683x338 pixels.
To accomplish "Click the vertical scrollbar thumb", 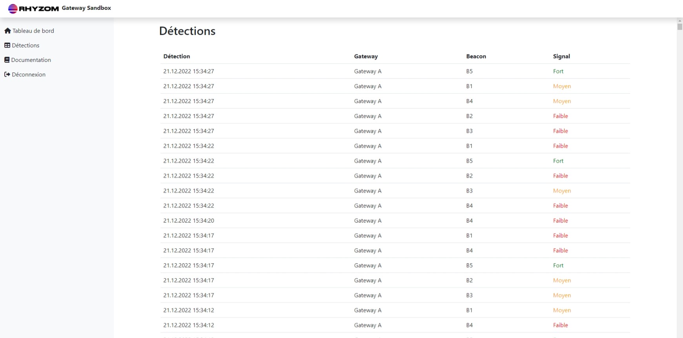I will pos(679,27).
